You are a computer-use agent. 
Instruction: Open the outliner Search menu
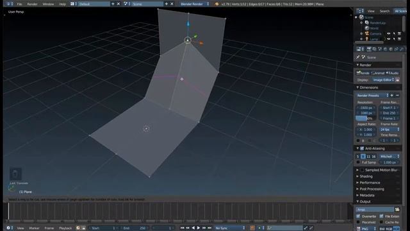tap(384, 11)
